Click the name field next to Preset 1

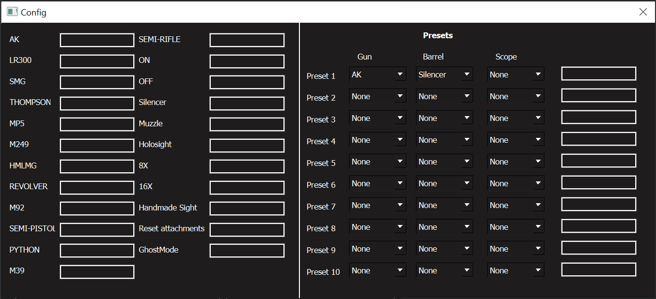tap(598, 73)
